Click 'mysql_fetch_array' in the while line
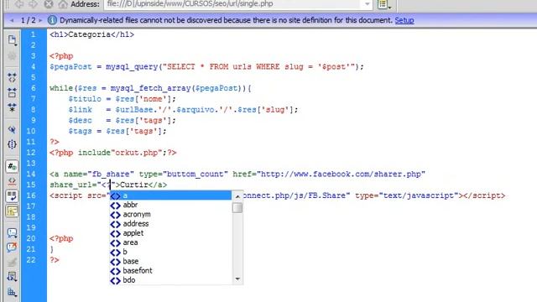Viewport: 537px width, 302px height. coord(150,88)
